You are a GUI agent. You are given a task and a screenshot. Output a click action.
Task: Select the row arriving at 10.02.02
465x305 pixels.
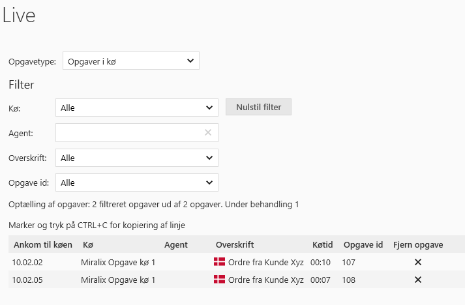click(x=27, y=262)
